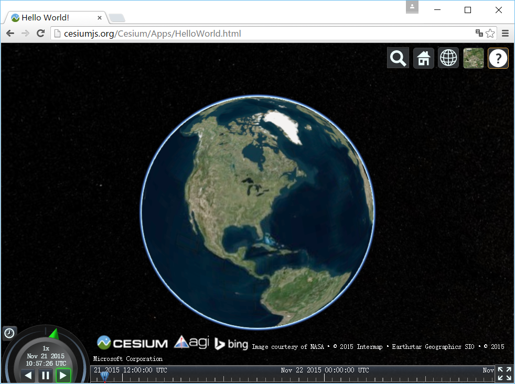The width and height of the screenshot is (515, 384).
Task: Open a new browser tab
Action: click(x=116, y=18)
